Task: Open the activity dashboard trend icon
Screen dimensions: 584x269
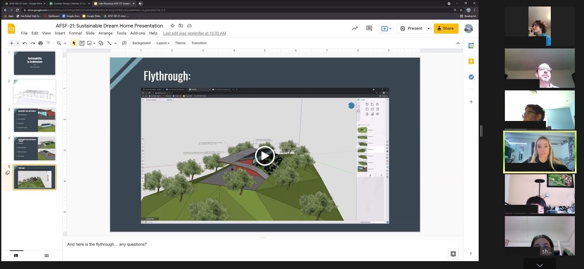Action: coord(355,28)
